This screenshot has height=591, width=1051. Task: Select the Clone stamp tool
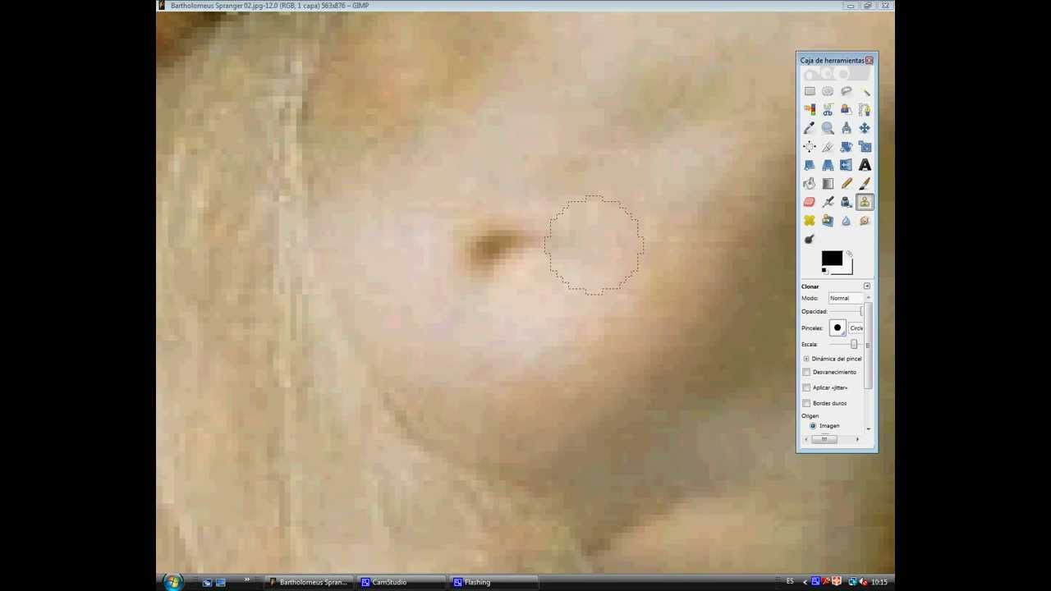pos(865,202)
